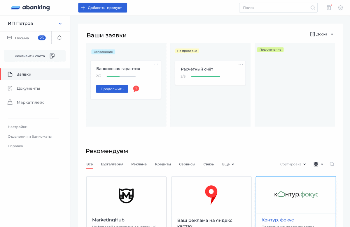Select the Бухгалтерия tab
The width and height of the screenshot is (350, 227).
coord(112,164)
